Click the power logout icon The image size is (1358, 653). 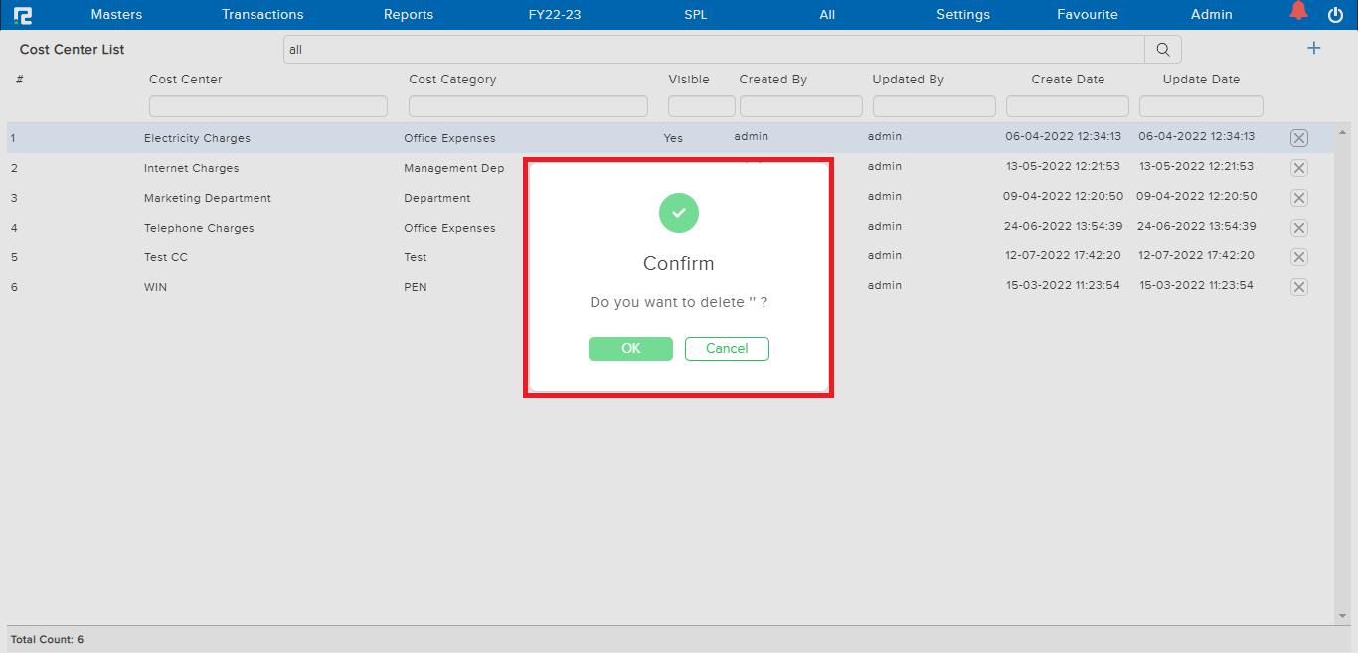[1335, 15]
